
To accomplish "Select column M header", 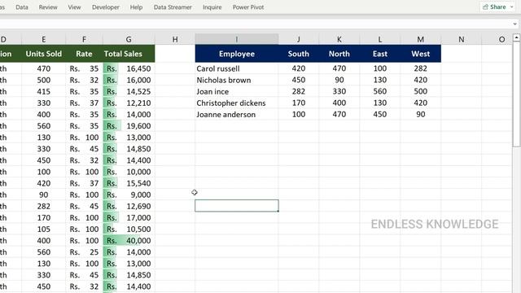I will 421,40.
